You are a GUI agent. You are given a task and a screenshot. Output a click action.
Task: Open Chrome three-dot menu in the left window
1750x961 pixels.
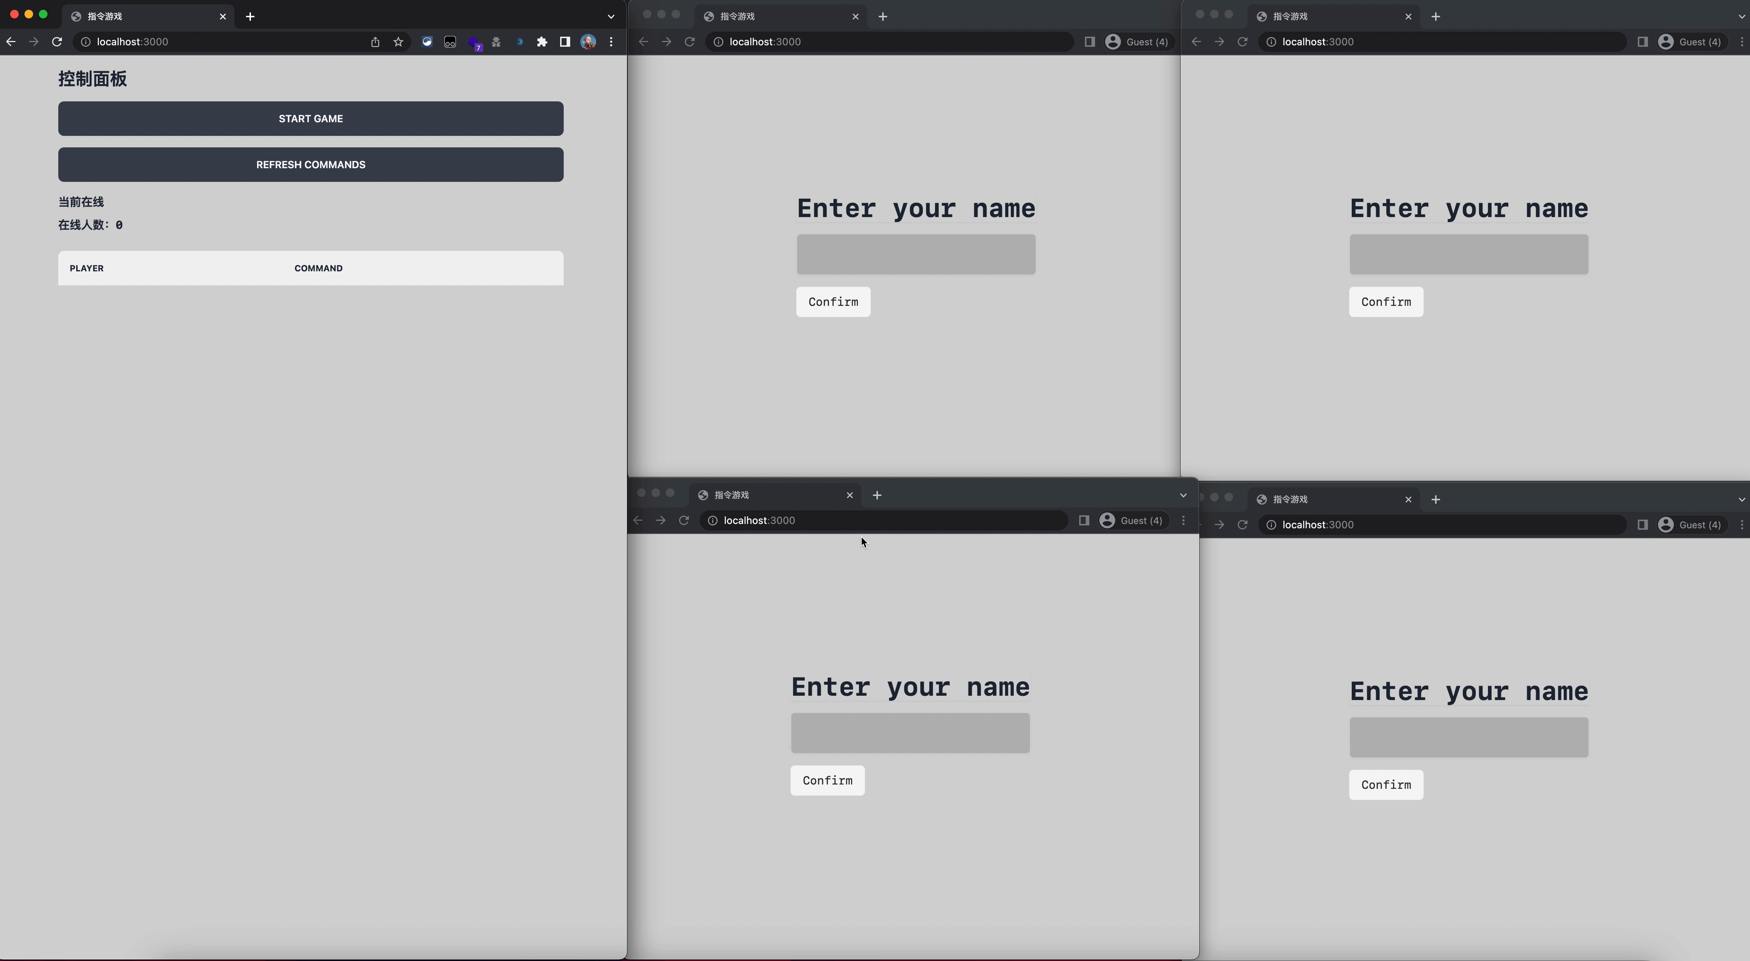(x=611, y=42)
